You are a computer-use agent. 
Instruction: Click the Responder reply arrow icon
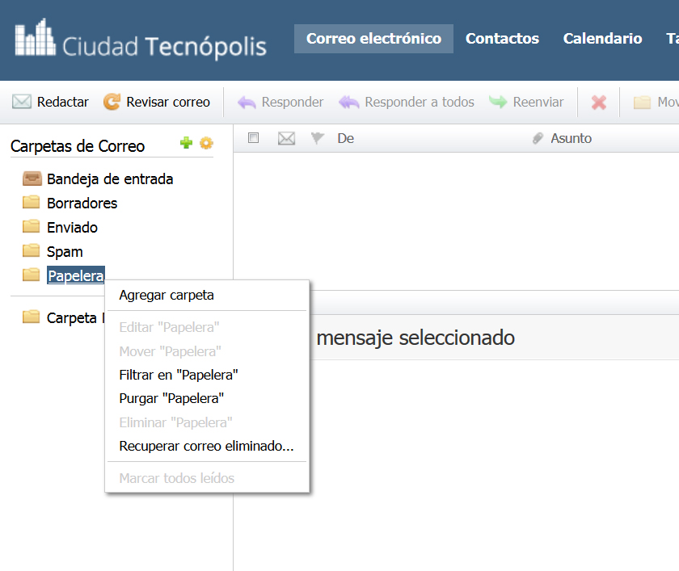[x=247, y=102]
